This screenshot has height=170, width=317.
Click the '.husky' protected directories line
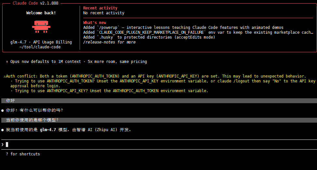149,37
